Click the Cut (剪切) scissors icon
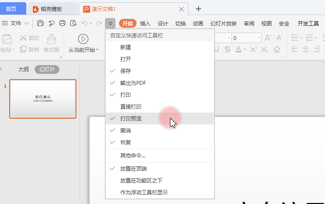 [23, 38]
